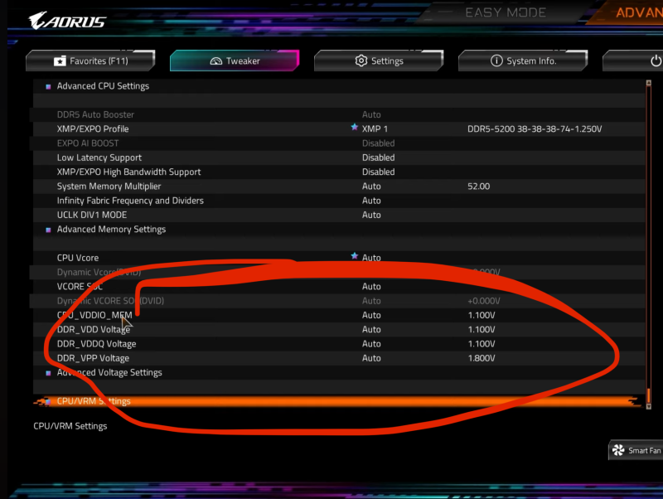Image resolution: width=663 pixels, height=499 pixels.
Task: Change VCORE SOC Auto value
Action: pyautogui.click(x=371, y=287)
